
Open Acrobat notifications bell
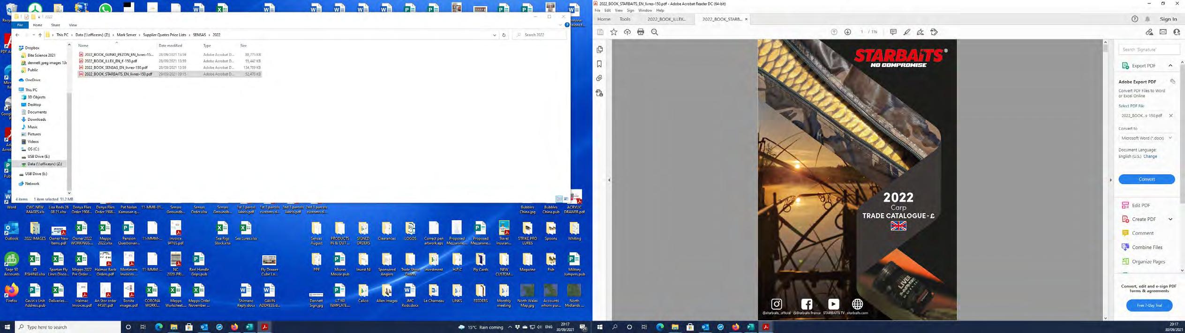pyautogui.click(x=1147, y=19)
